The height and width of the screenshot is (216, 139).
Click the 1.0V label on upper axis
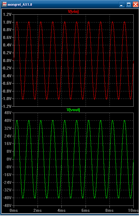(x=7, y=22)
